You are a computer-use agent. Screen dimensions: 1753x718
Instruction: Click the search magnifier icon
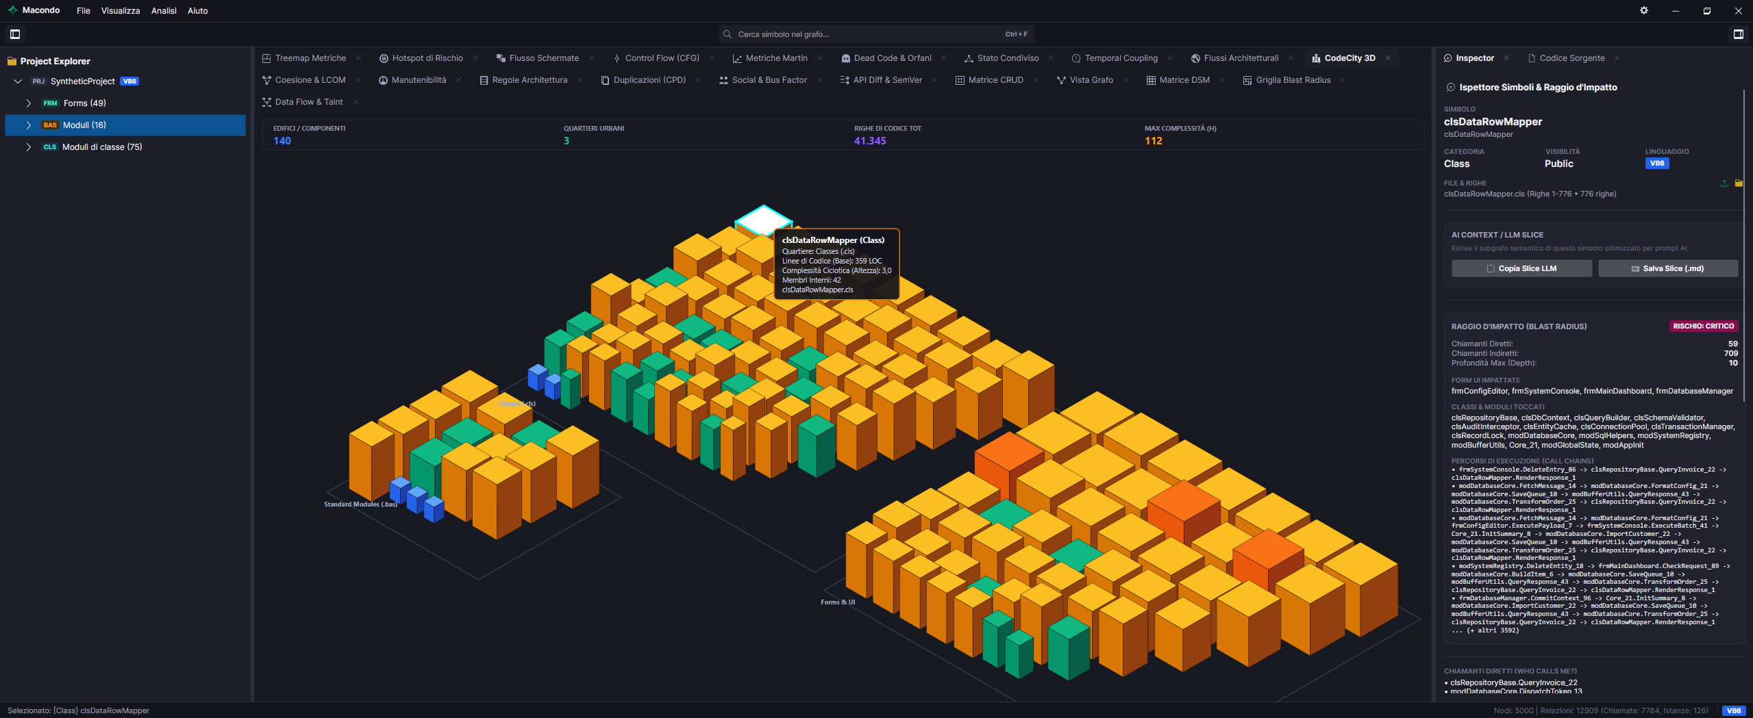point(728,34)
